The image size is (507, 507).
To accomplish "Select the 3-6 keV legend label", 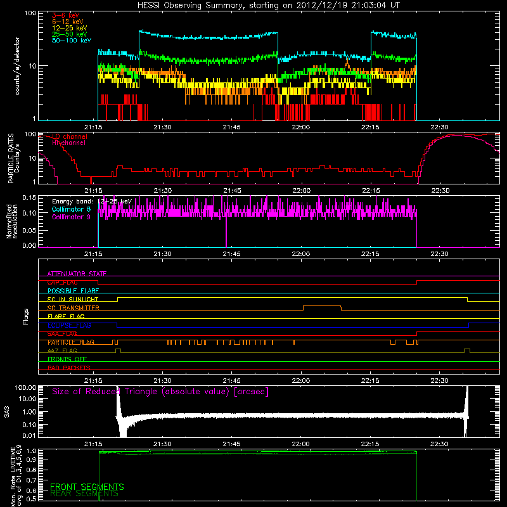I will pos(66,15).
